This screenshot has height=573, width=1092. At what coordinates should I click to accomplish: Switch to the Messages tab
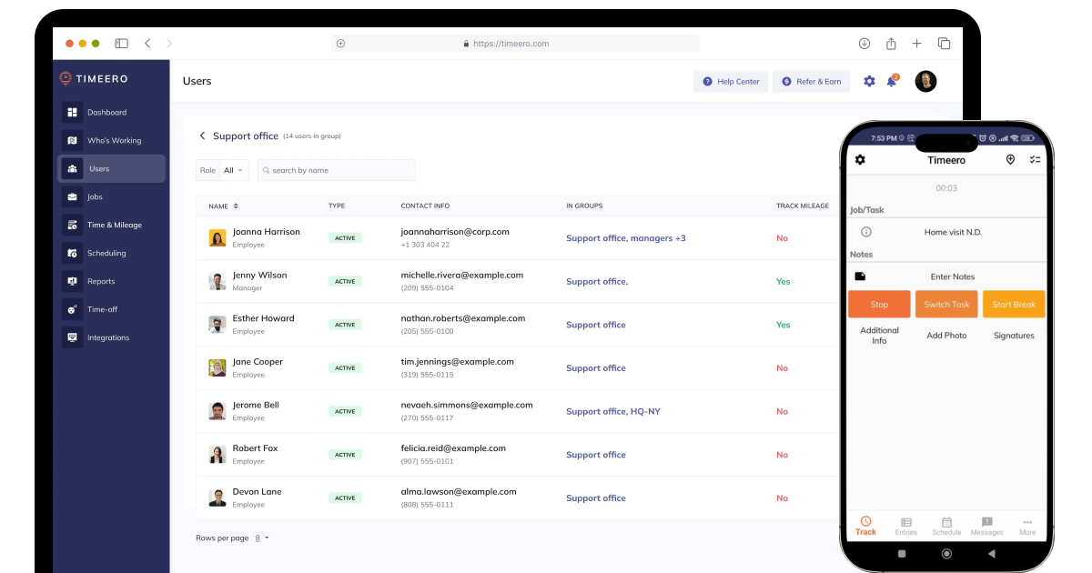pyautogui.click(x=986, y=527)
